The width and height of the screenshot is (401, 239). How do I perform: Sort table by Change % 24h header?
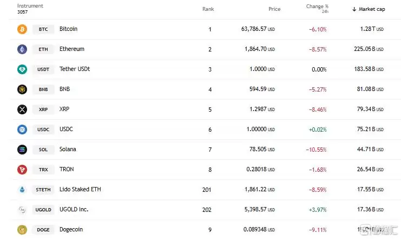tap(317, 9)
